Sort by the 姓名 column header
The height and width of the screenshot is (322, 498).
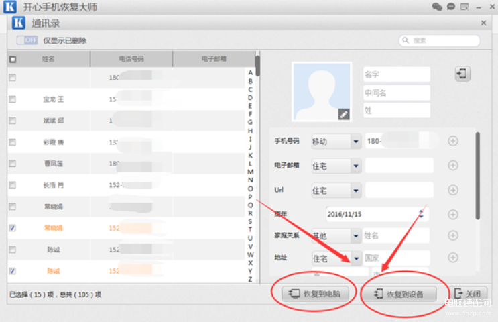[x=48, y=59]
